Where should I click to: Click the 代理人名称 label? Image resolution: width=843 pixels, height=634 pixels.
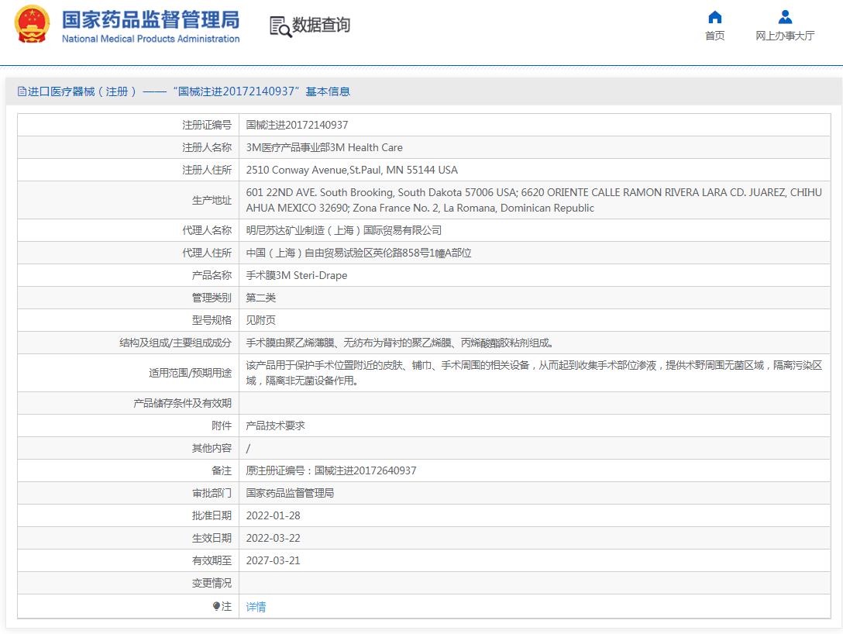tap(207, 230)
